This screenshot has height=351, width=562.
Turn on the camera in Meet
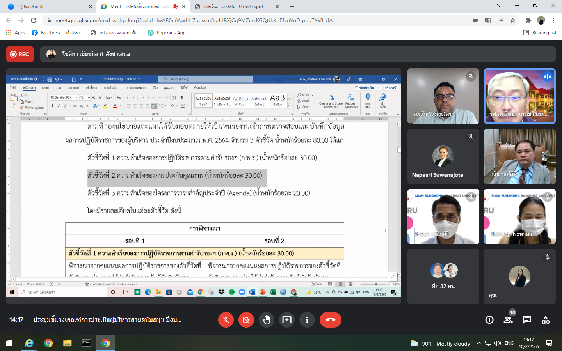click(246, 320)
